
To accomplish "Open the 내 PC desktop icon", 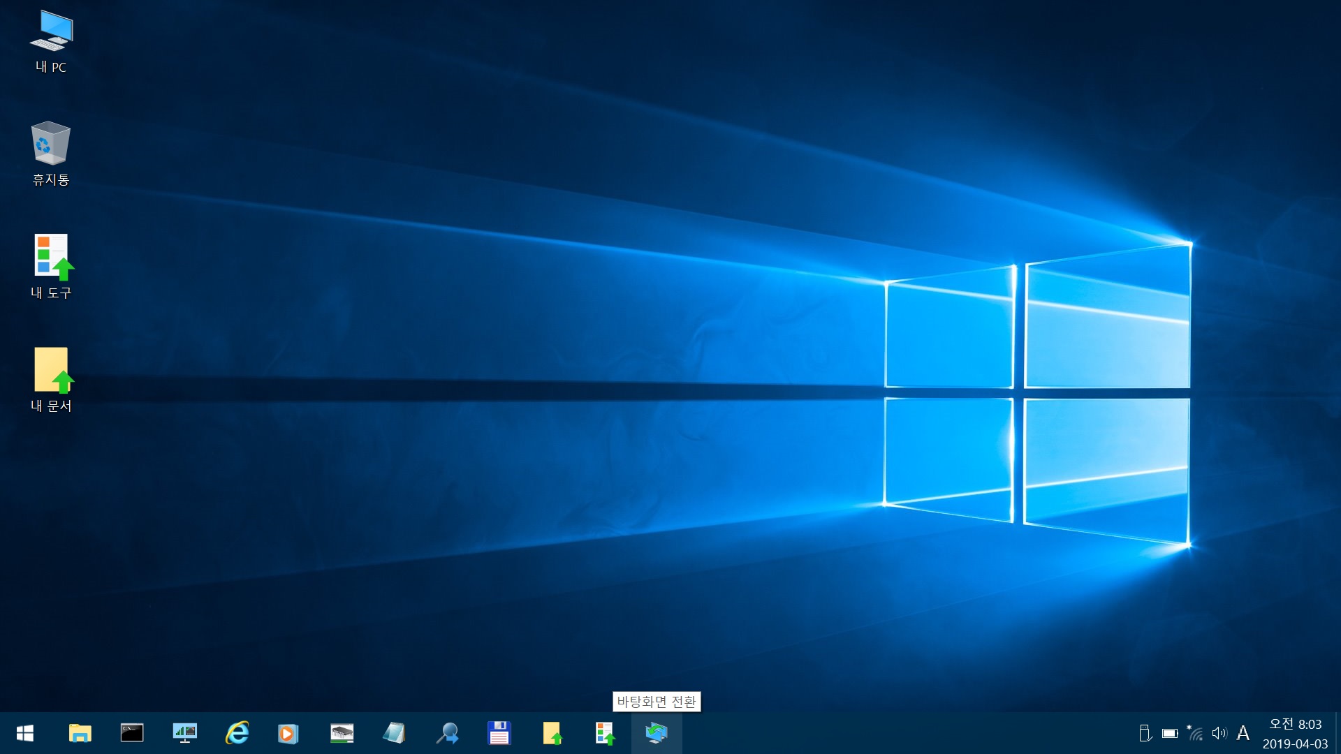I will pyautogui.click(x=51, y=42).
